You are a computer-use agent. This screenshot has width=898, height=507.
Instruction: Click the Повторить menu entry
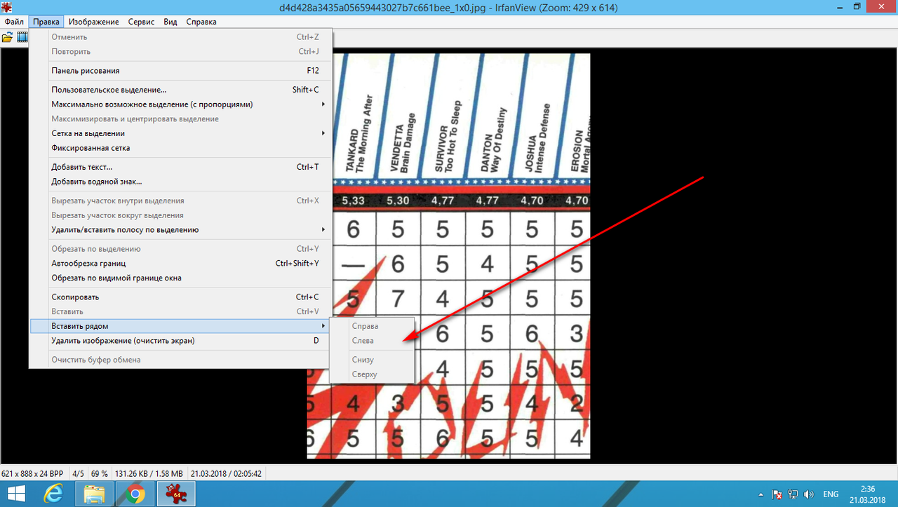click(180, 52)
